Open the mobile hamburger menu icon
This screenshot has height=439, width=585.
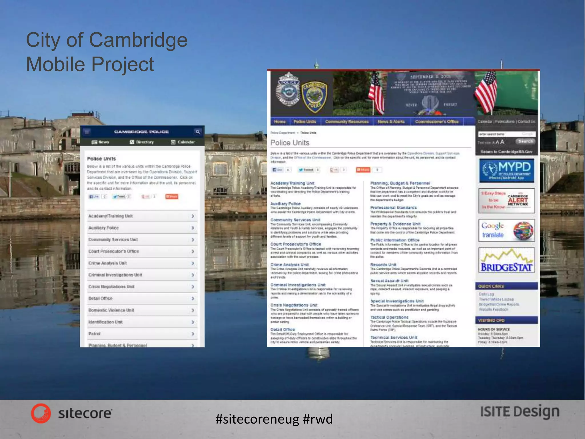(87, 132)
